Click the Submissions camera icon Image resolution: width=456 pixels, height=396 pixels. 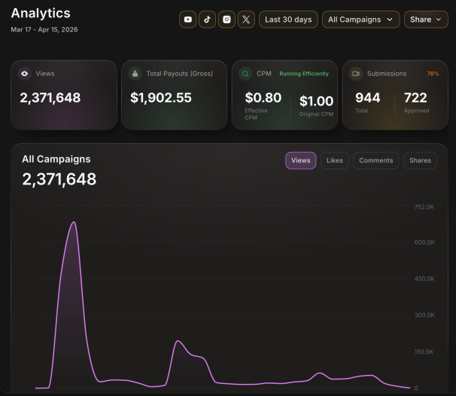coord(356,74)
